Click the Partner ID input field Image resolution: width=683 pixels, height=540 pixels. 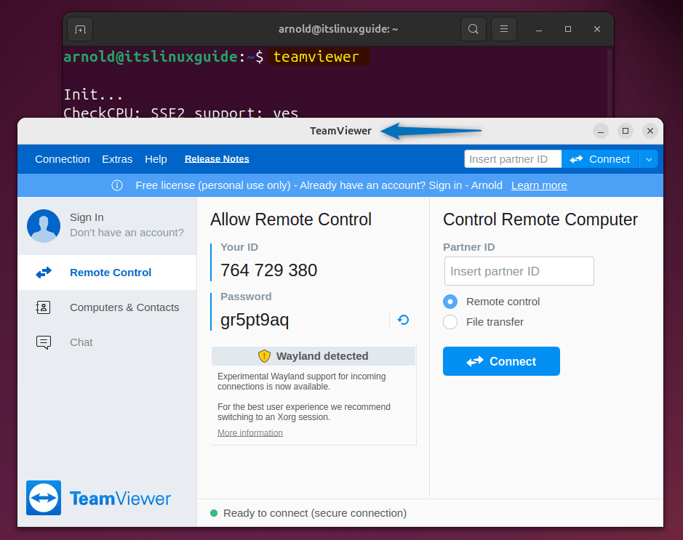tap(519, 270)
